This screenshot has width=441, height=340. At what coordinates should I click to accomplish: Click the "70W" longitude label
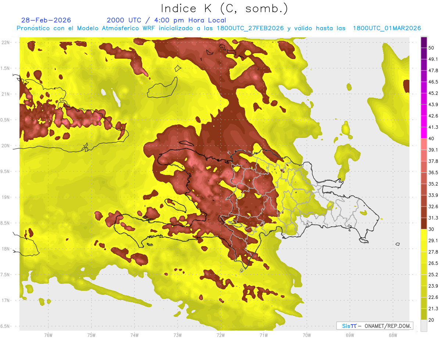coord(306,334)
